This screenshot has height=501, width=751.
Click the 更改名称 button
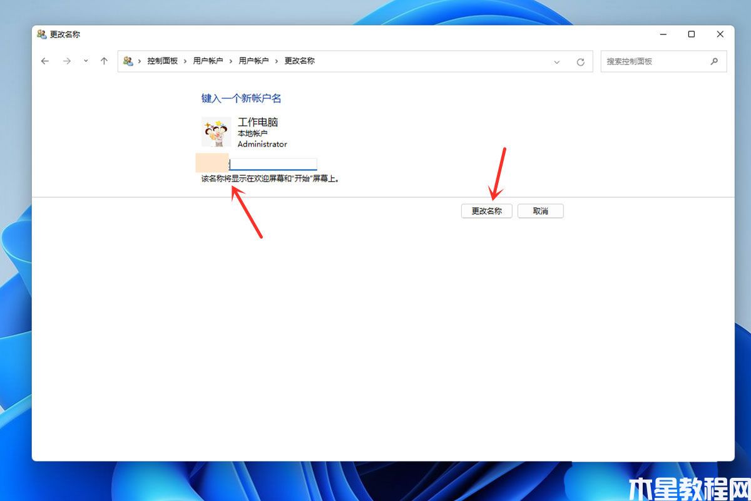pos(487,211)
